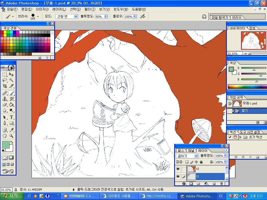Open the brush preset picker dropdown
Viewport: 267px width, 200px height.
[38, 16]
